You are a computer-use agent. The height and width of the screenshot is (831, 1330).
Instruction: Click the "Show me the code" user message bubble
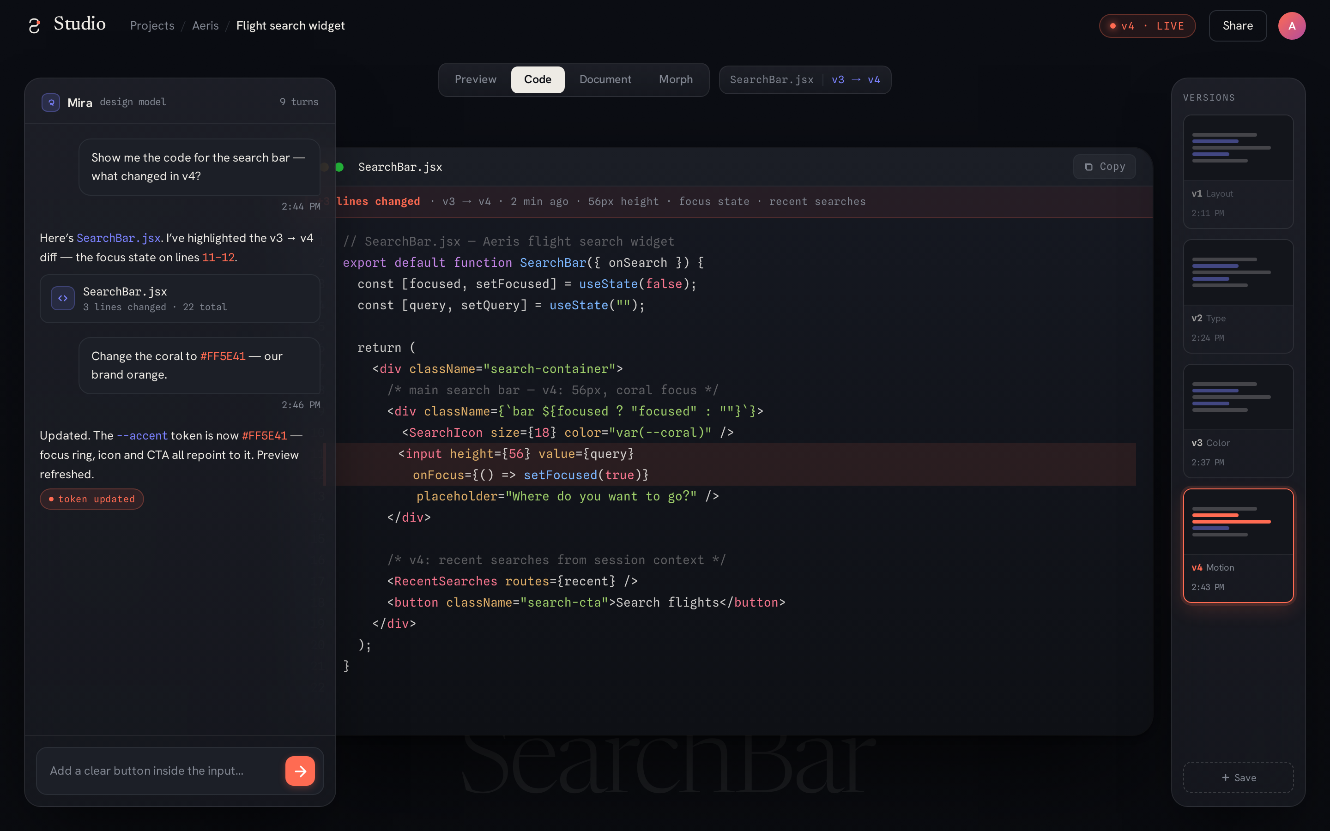coord(199,167)
